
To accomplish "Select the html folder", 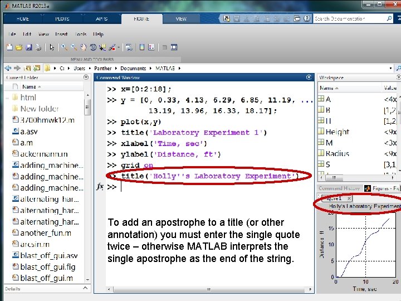I will (x=28, y=98).
